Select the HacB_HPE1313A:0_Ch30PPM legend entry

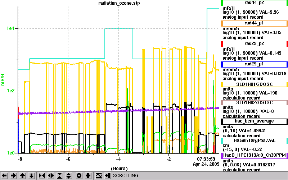(254, 156)
